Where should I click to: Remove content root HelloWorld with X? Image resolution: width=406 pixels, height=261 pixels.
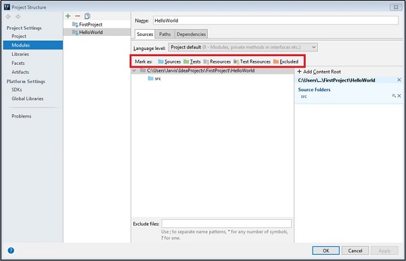coord(399,80)
